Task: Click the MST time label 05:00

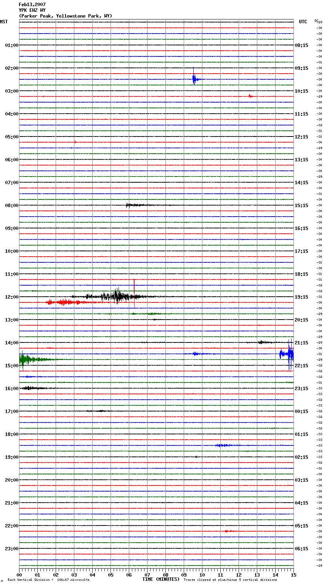Action: [x=12, y=137]
